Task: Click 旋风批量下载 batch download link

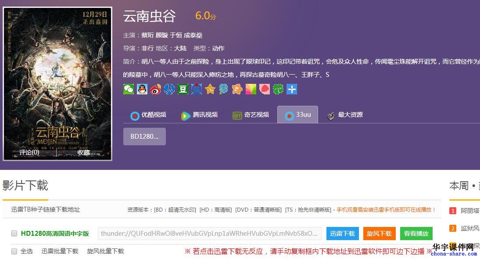Action: (x=105, y=251)
